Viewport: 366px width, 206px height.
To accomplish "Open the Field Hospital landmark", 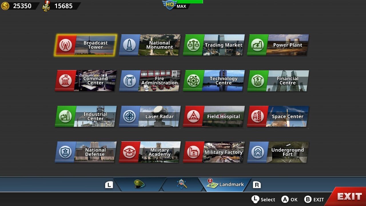I will 214,116.
